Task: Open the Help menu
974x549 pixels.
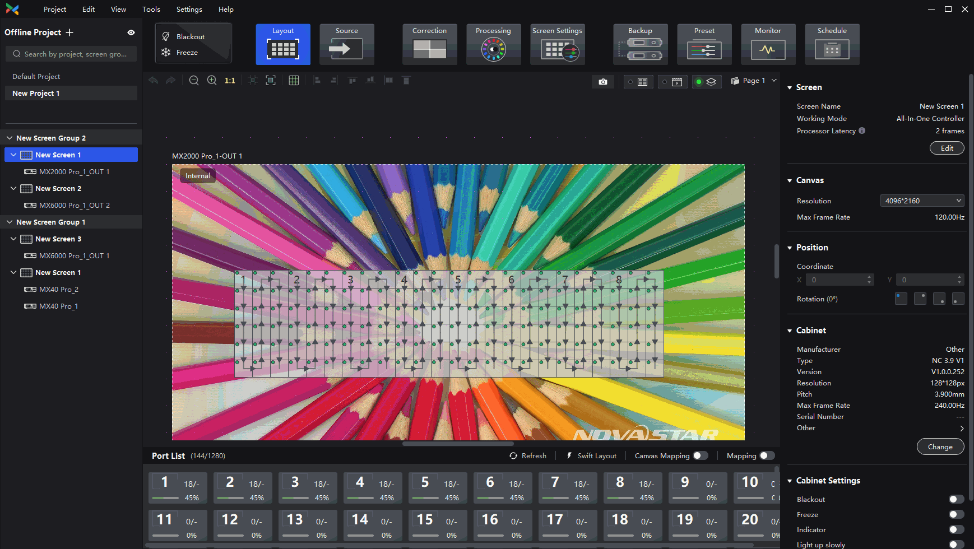Action: (226, 9)
